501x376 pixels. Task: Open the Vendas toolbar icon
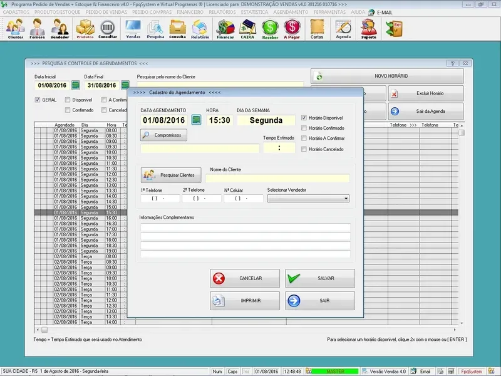click(x=133, y=29)
